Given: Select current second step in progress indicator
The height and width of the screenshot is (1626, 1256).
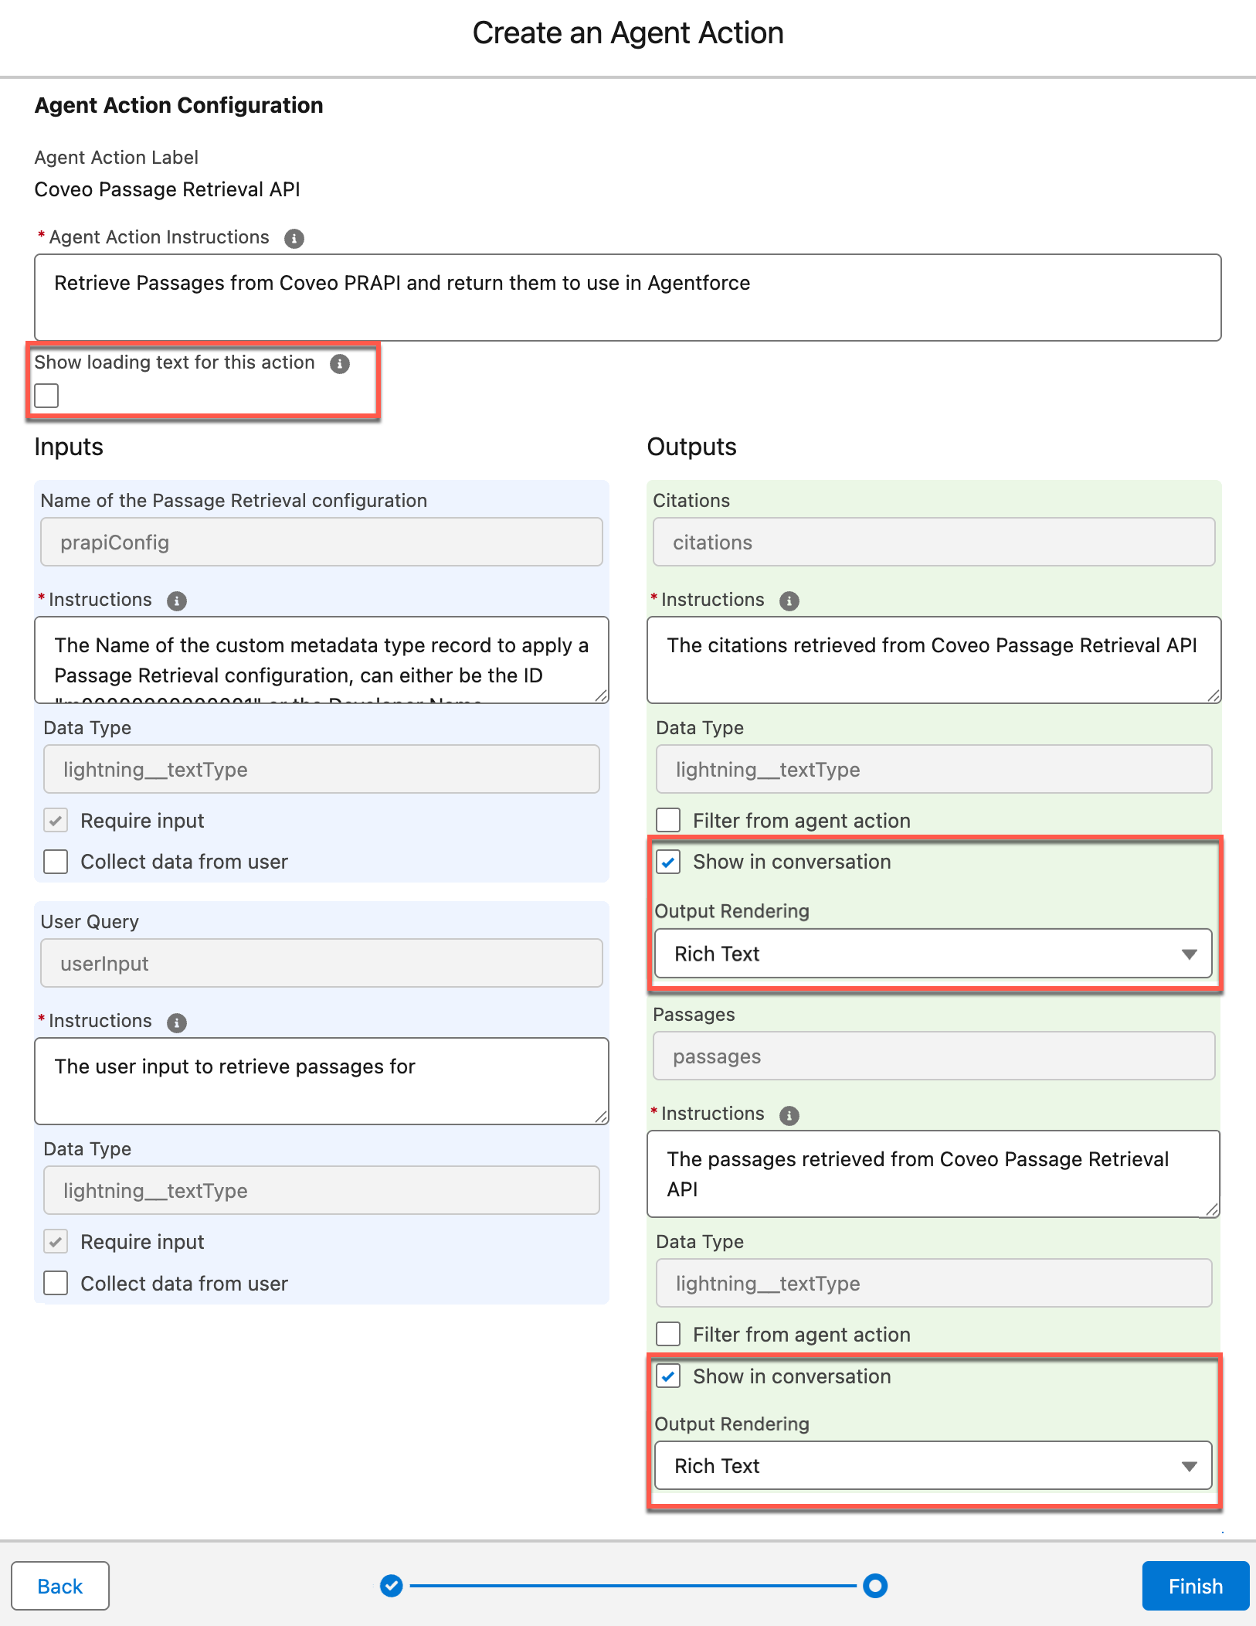Looking at the screenshot, I should point(875,1587).
